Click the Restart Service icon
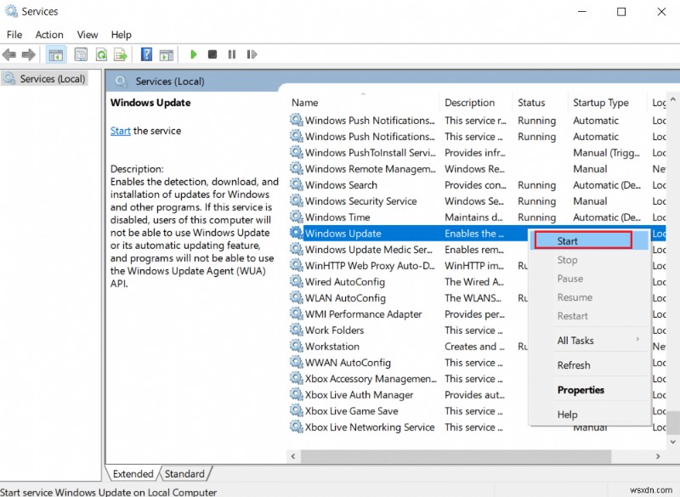The width and height of the screenshot is (680, 497). point(252,54)
